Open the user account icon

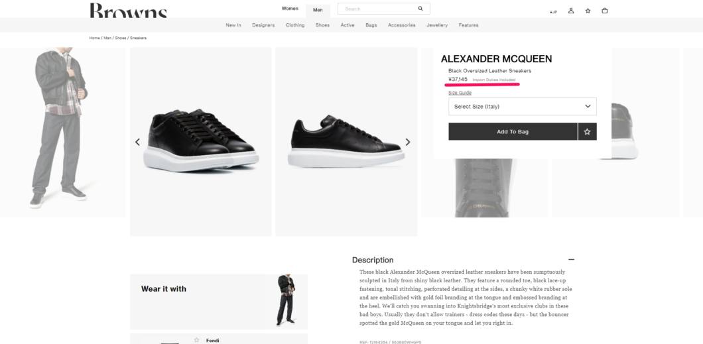point(571,11)
